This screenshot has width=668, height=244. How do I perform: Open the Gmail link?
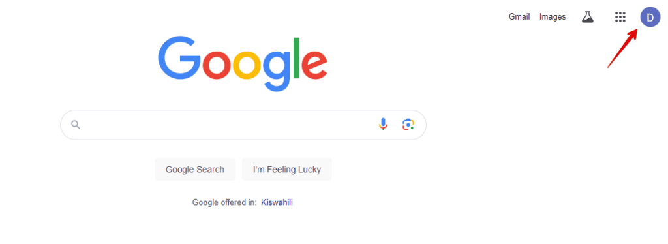(x=519, y=16)
